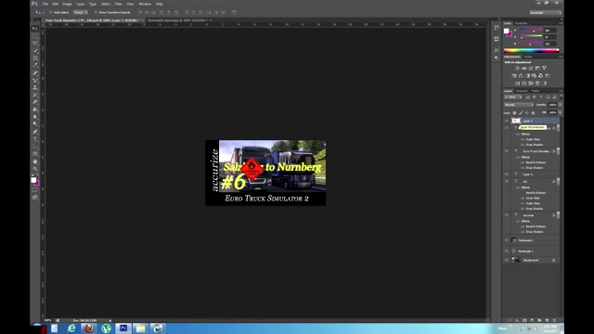Open the Image menu

(67, 4)
